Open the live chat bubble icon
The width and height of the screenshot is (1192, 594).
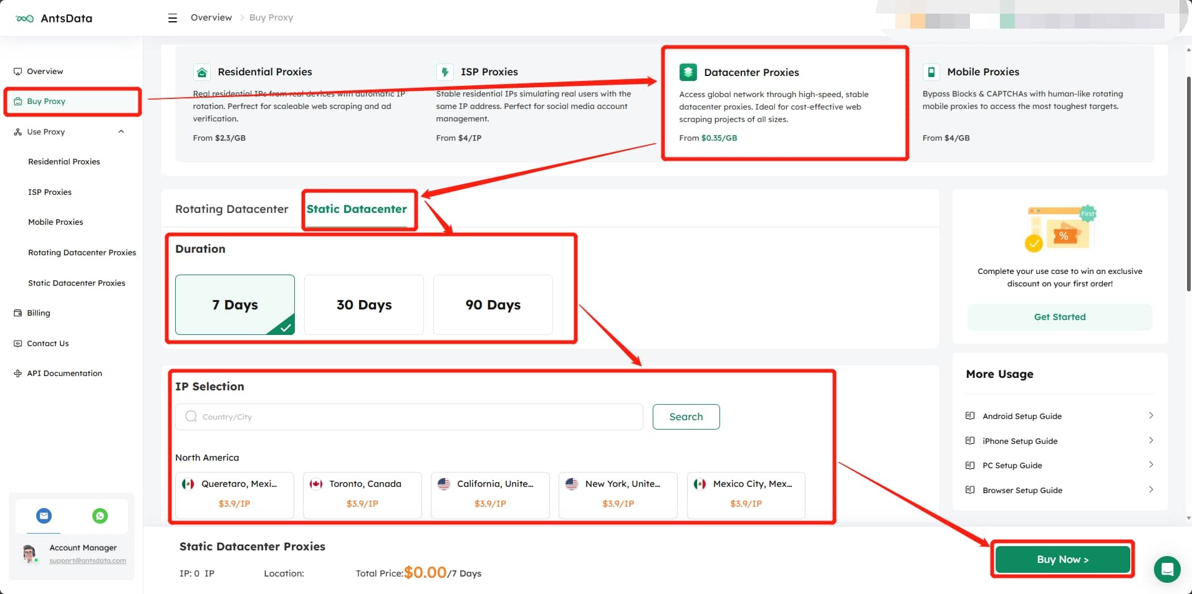(1167, 569)
